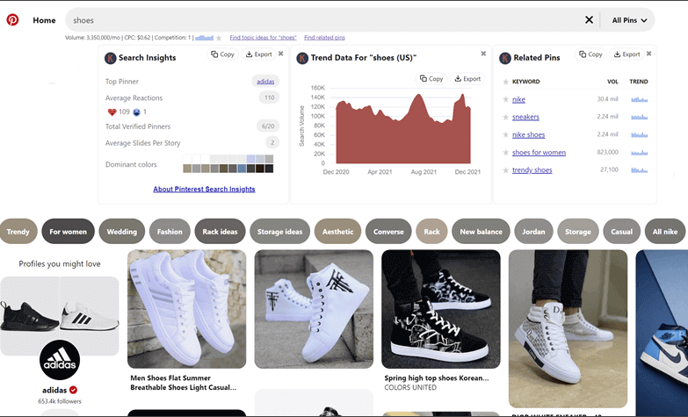Open trend chart icon for nike
Image resolution: width=688 pixels, height=417 pixels.
click(x=640, y=99)
